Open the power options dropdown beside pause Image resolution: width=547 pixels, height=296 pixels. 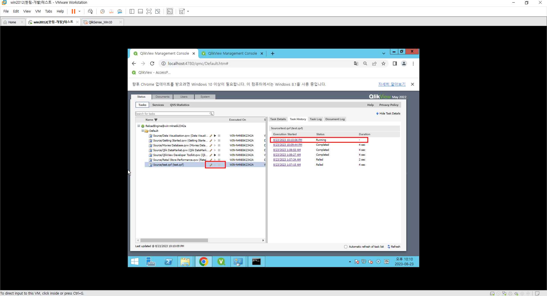[79, 11]
